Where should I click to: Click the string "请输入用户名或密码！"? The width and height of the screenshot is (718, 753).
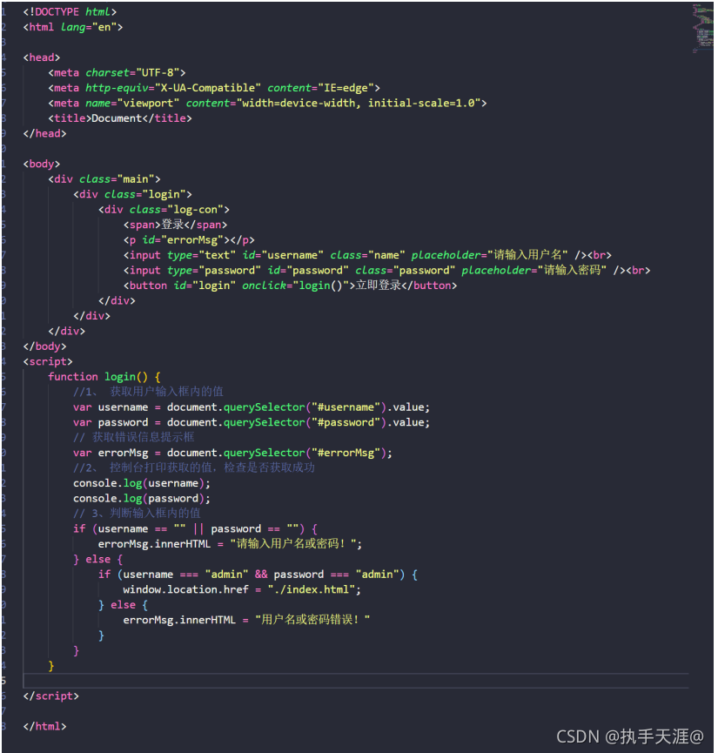(x=293, y=544)
